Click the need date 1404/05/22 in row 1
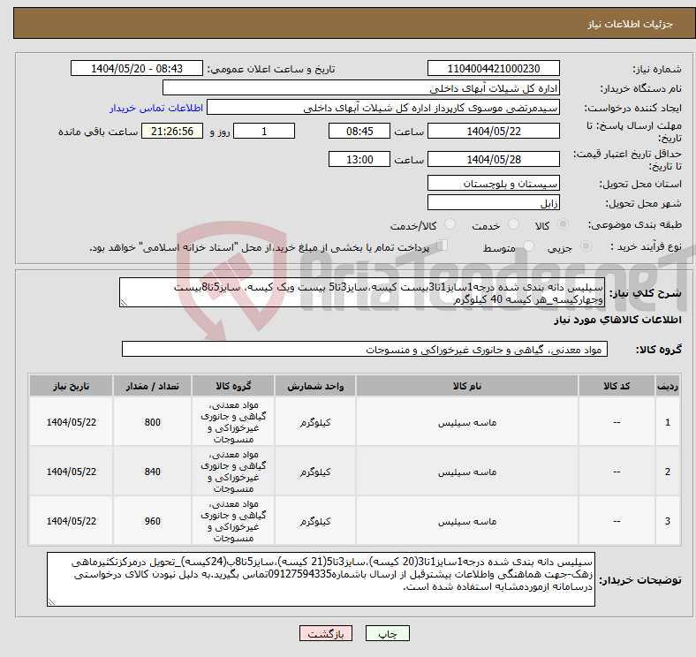Screen dimensions: 696x657 click(x=71, y=422)
